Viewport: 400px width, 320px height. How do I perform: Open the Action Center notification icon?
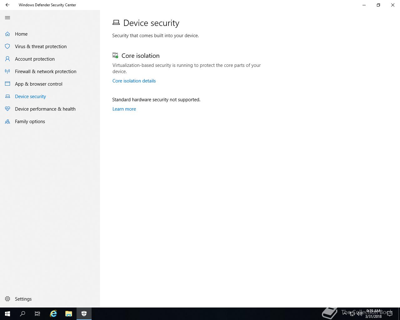pos(390,314)
